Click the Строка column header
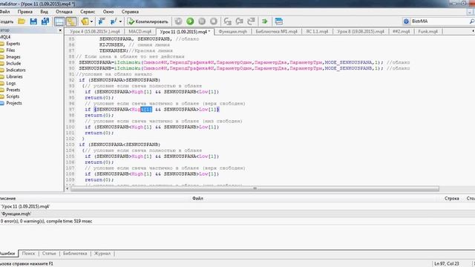 (x=452, y=198)
